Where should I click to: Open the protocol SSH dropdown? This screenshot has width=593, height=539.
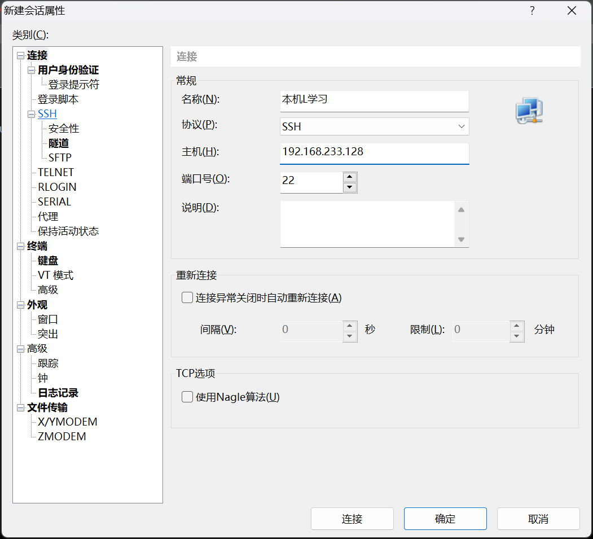pyautogui.click(x=374, y=126)
